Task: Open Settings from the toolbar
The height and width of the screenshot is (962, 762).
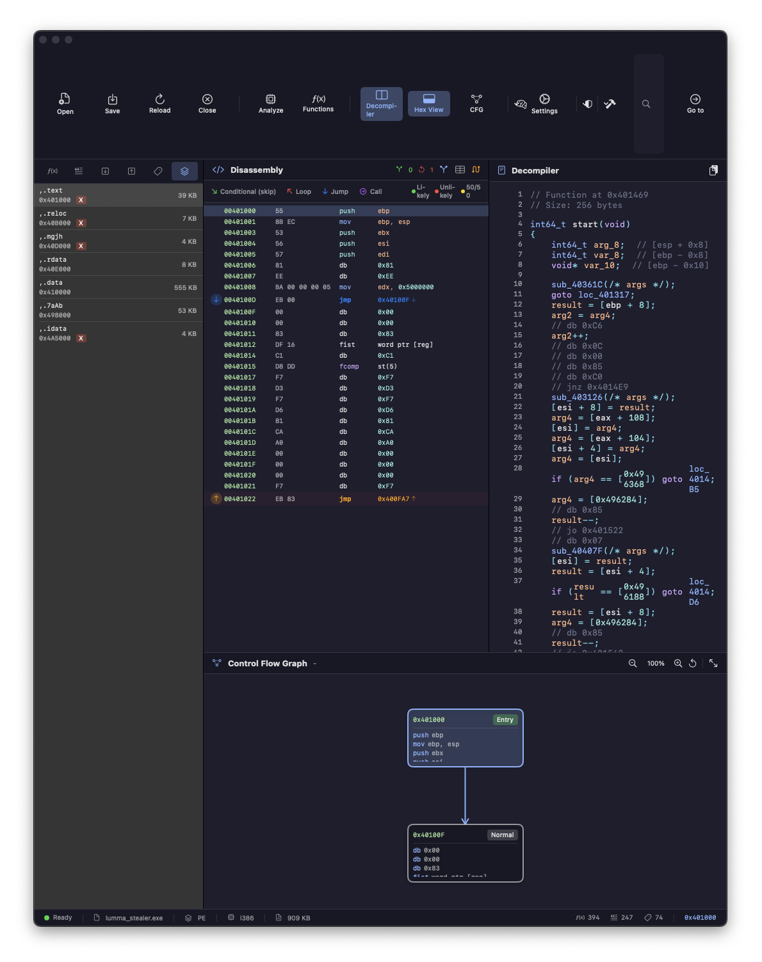Action: click(544, 104)
